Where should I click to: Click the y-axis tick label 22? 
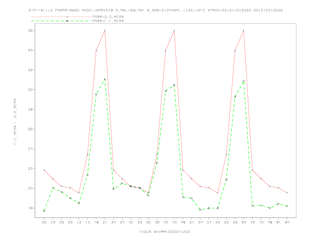[x=30, y=168]
